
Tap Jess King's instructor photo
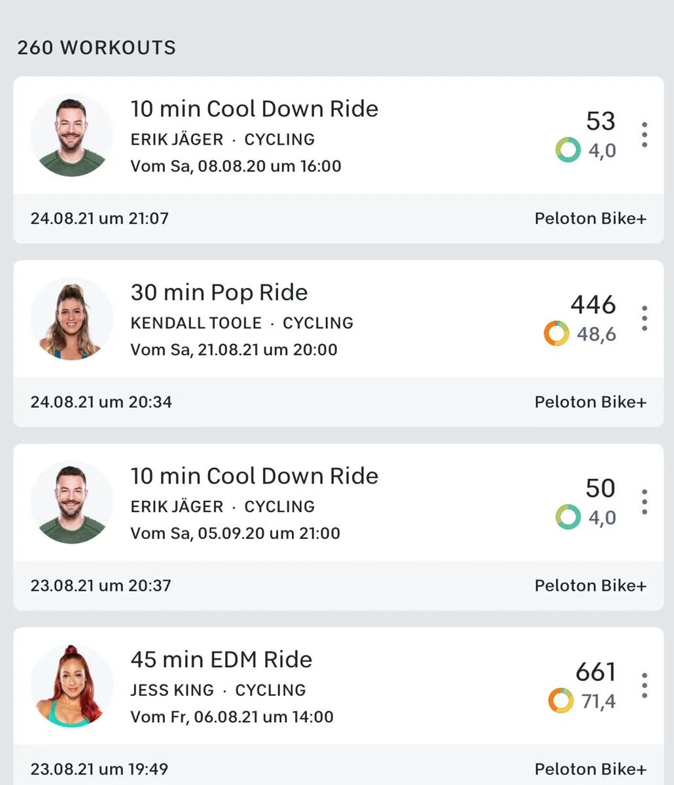point(72,686)
